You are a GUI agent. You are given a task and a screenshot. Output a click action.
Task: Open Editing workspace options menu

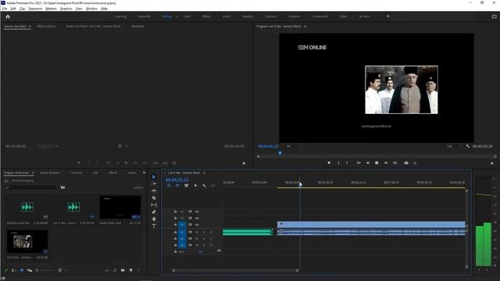[x=177, y=16]
